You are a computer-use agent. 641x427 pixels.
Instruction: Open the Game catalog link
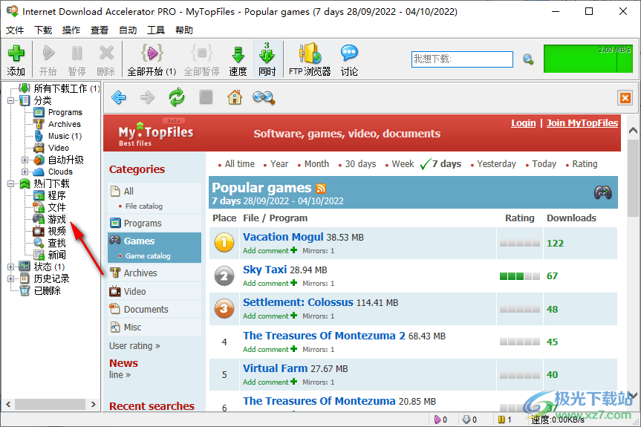coord(148,255)
